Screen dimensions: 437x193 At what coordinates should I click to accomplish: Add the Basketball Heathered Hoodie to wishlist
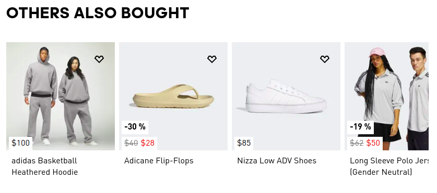coord(99,59)
